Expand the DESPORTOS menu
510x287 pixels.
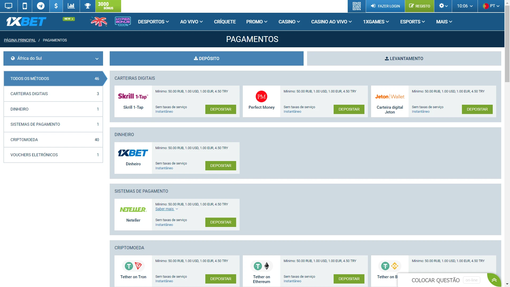click(x=153, y=22)
